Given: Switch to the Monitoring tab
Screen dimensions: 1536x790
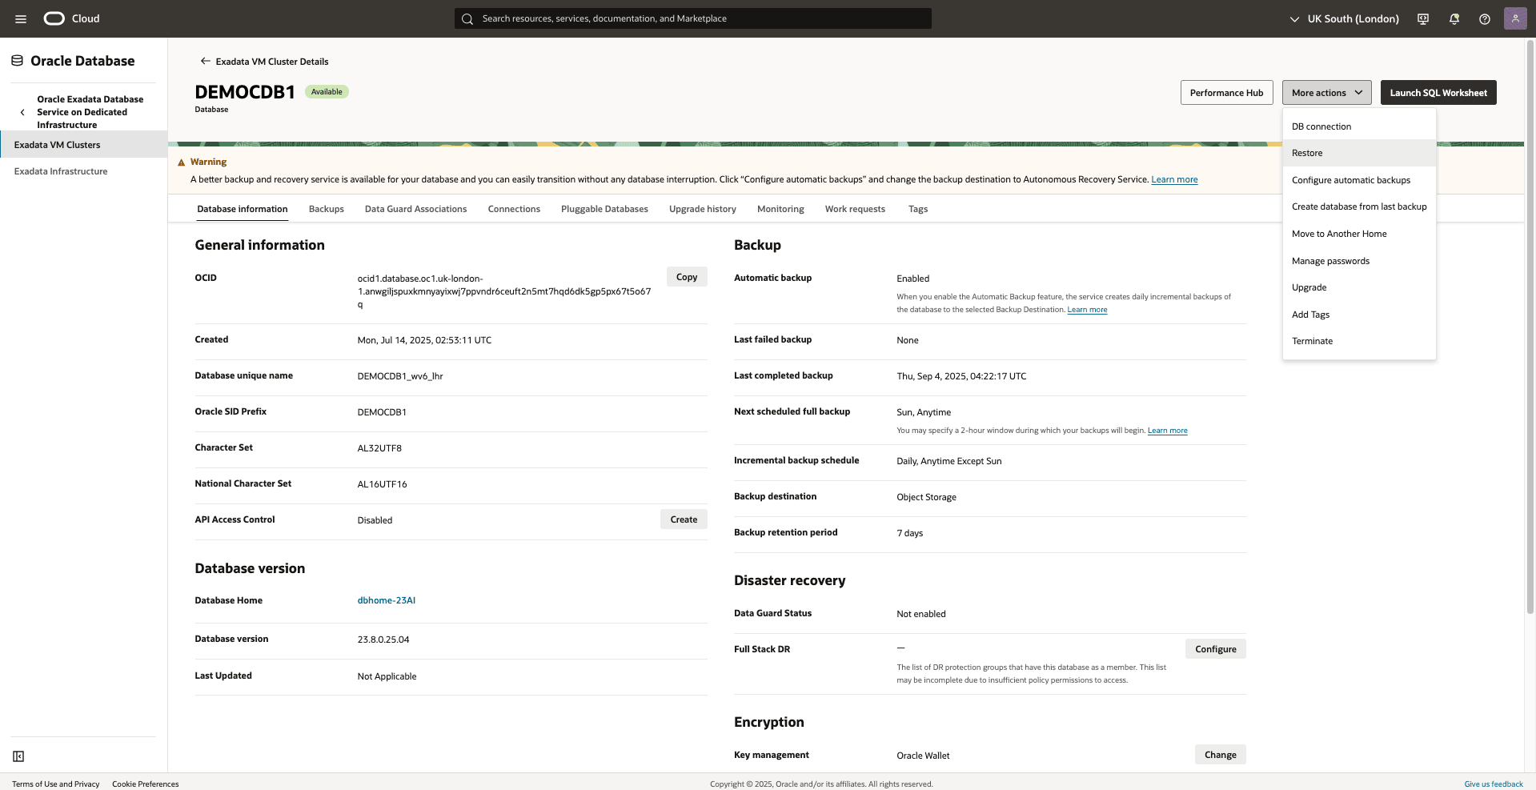Looking at the screenshot, I should [780, 209].
